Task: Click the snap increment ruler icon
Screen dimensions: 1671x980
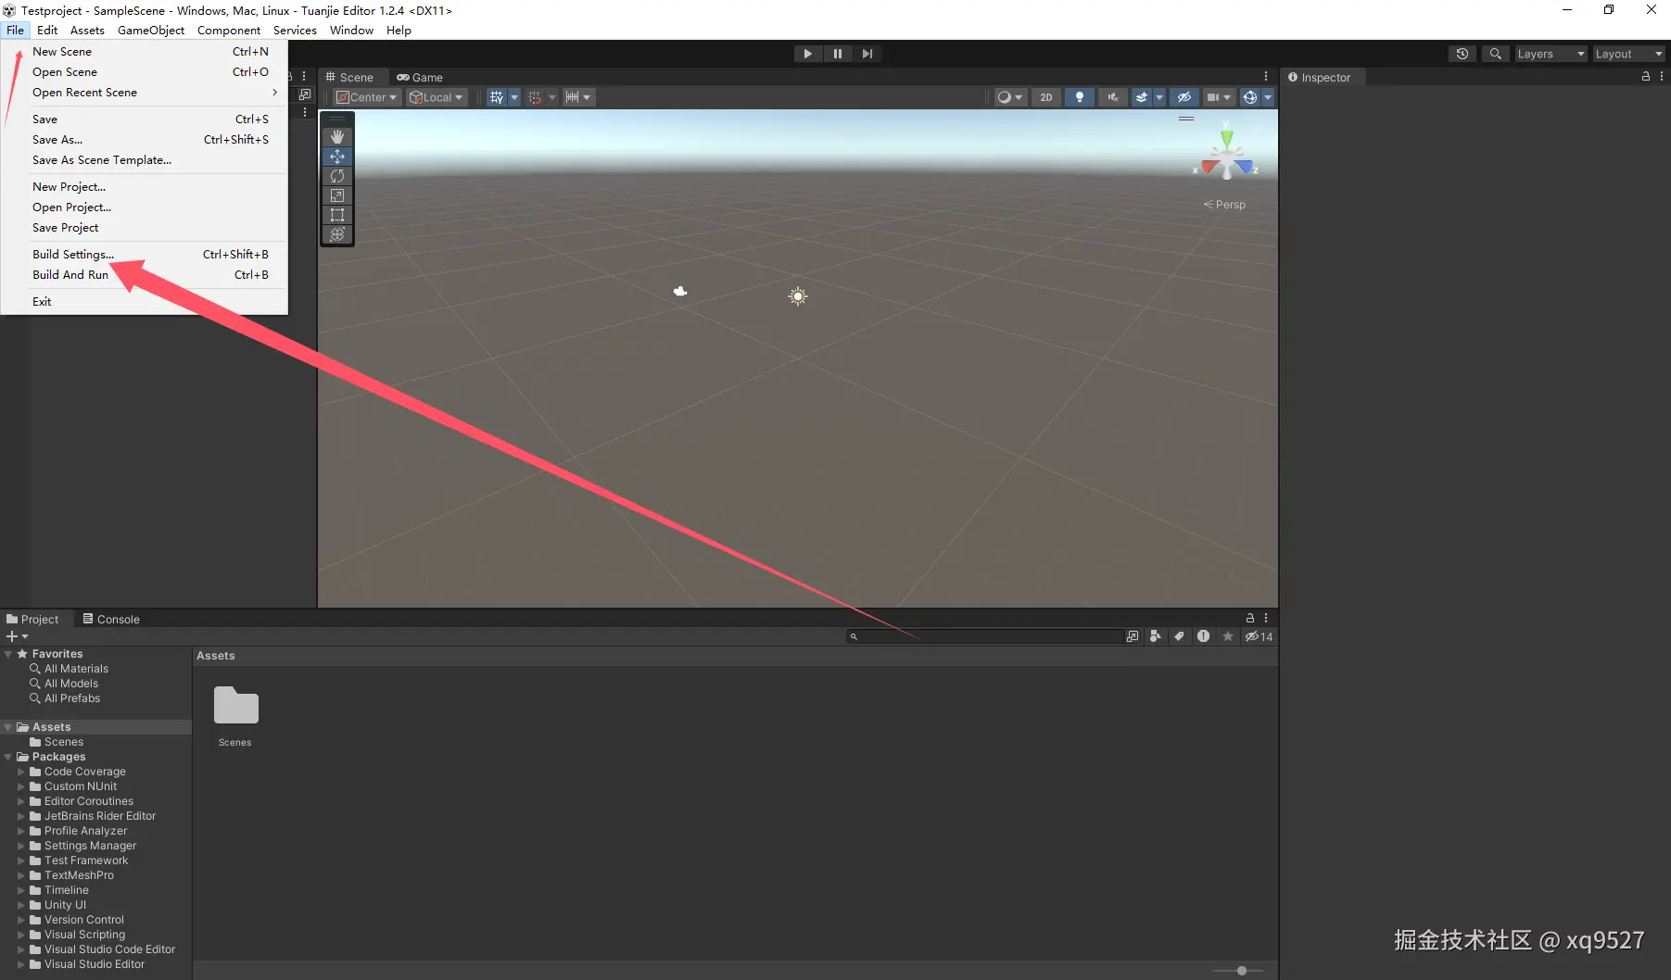Action: pyautogui.click(x=573, y=97)
